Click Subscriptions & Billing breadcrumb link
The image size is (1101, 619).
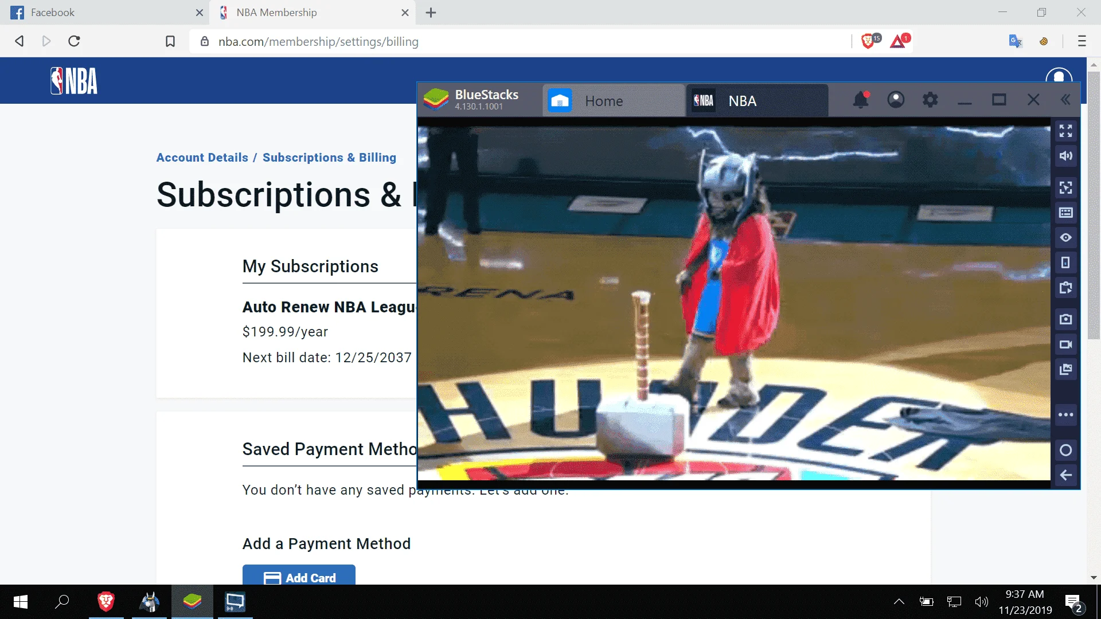(329, 158)
